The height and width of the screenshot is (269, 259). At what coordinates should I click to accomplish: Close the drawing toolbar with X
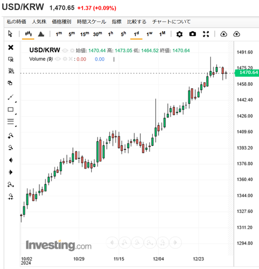click(x=11, y=48)
